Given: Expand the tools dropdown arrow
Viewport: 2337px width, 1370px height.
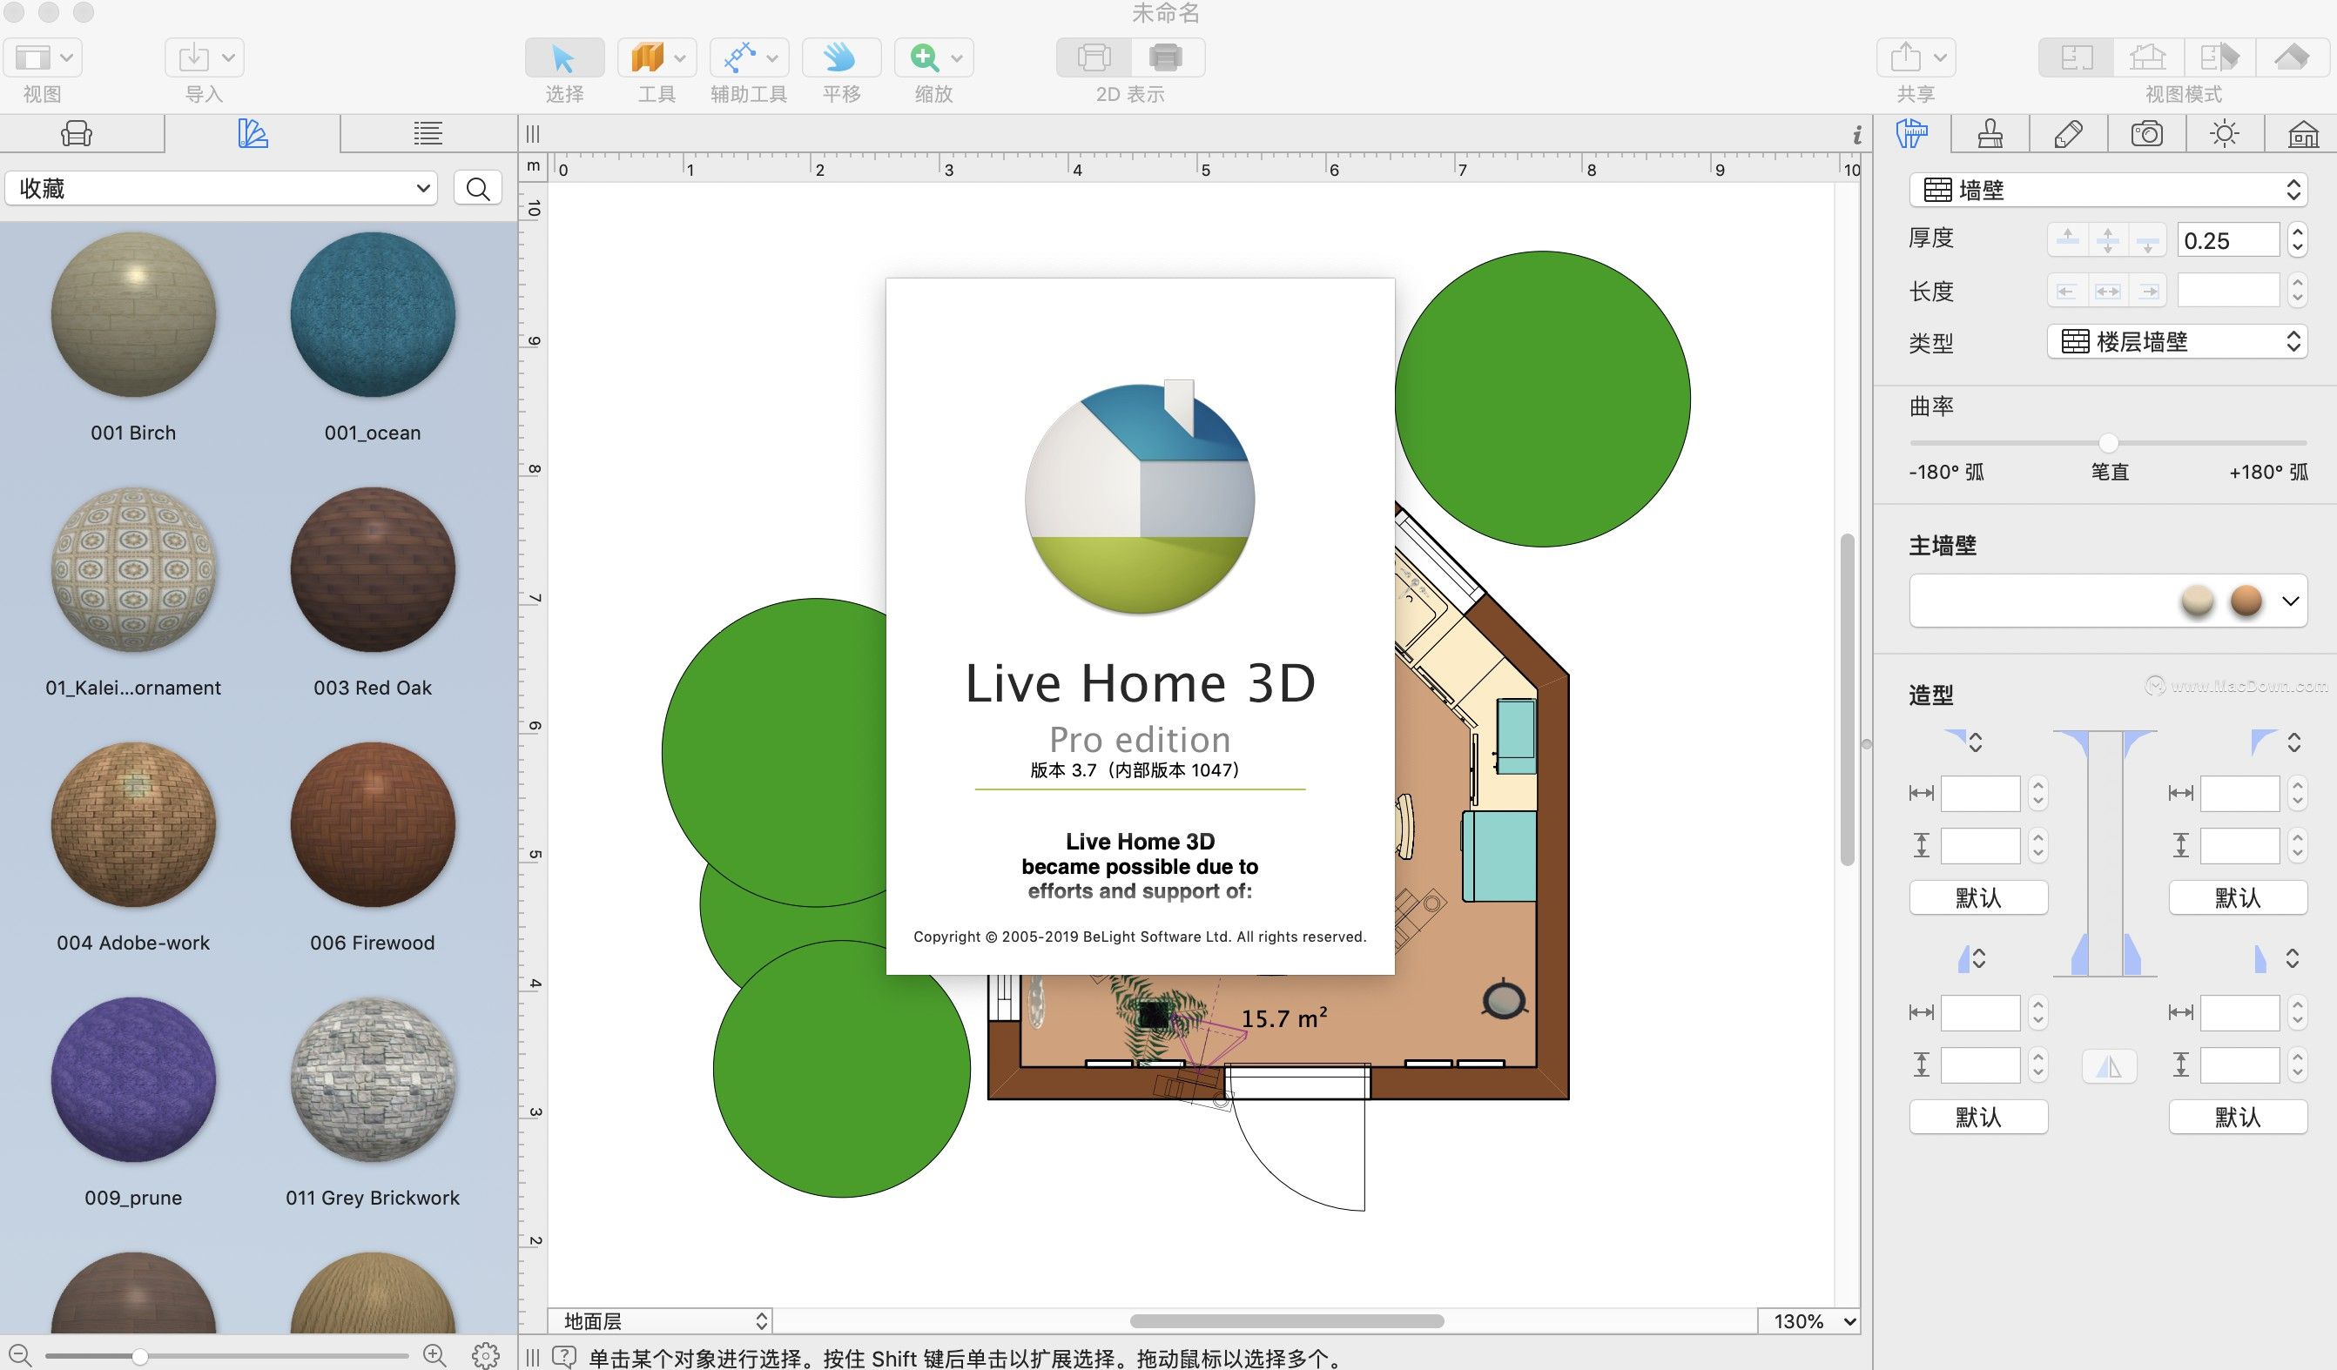Looking at the screenshot, I should point(680,57).
